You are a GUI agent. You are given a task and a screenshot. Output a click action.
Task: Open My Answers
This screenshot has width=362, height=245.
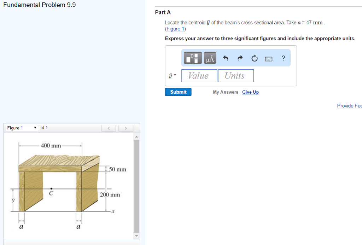pyautogui.click(x=225, y=92)
